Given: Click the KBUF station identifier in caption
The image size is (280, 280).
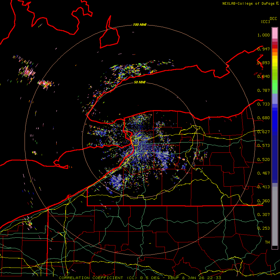Looking at the screenshot, I should tap(174, 278).
